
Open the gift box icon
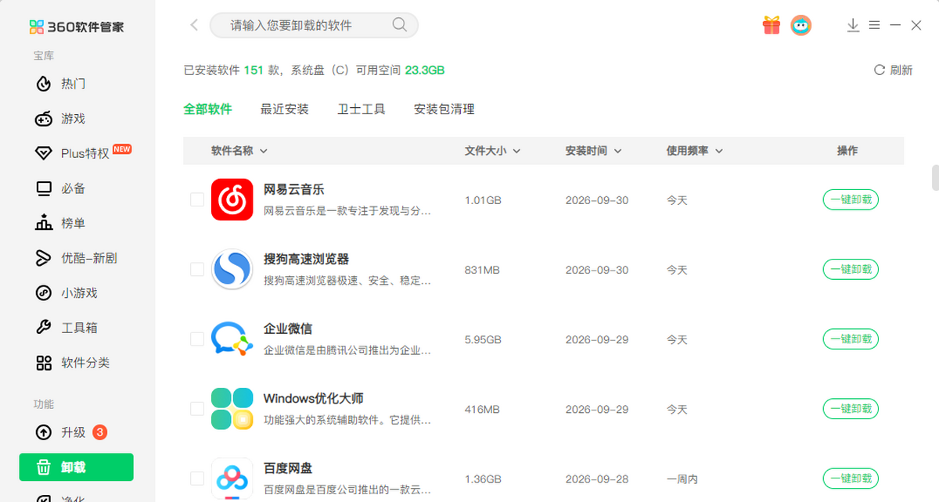pyautogui.click(x=772, y=25)
